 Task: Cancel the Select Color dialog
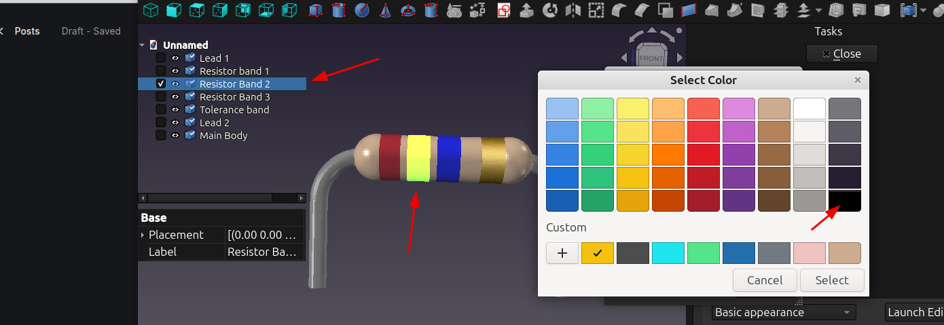pos(765,280)
